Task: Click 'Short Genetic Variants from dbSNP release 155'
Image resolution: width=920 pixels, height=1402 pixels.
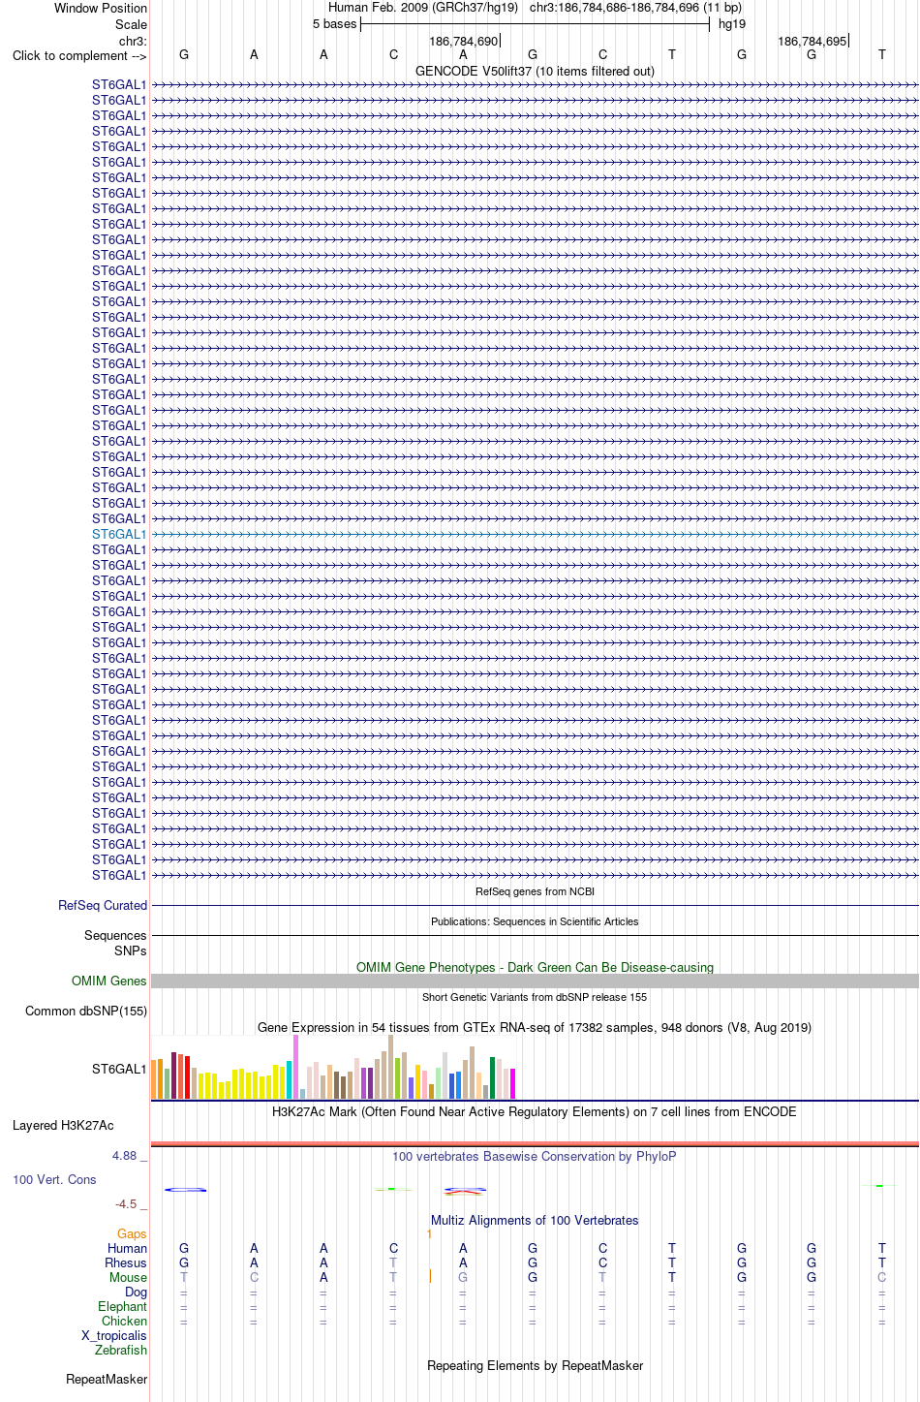Action: coord(535,997)
